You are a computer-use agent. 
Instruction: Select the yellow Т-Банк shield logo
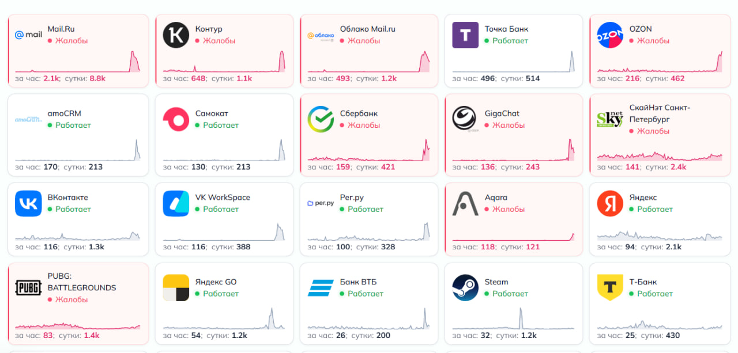pyautogui.click(x=610, y=288)
